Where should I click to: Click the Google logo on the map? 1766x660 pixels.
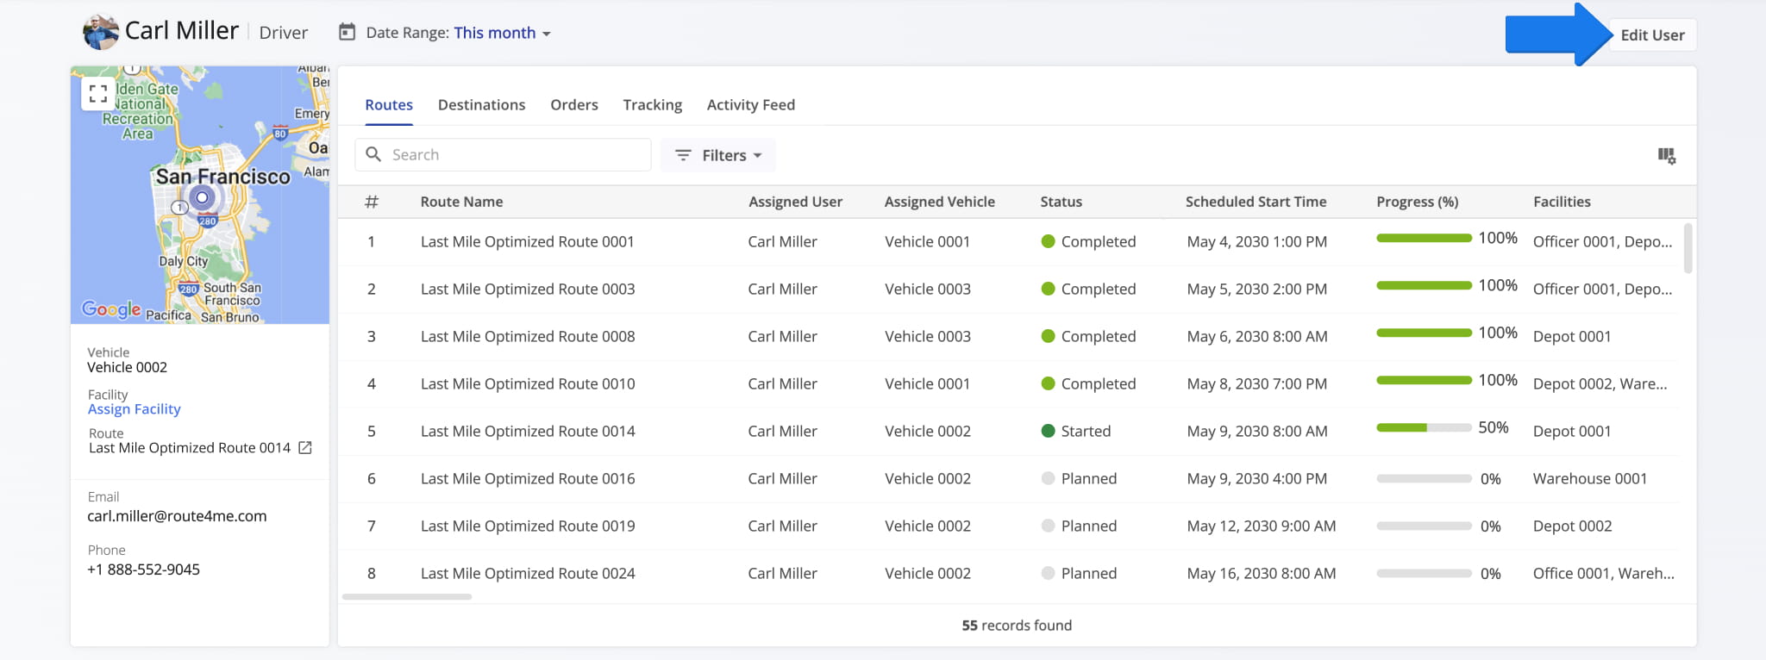[111, 309]
